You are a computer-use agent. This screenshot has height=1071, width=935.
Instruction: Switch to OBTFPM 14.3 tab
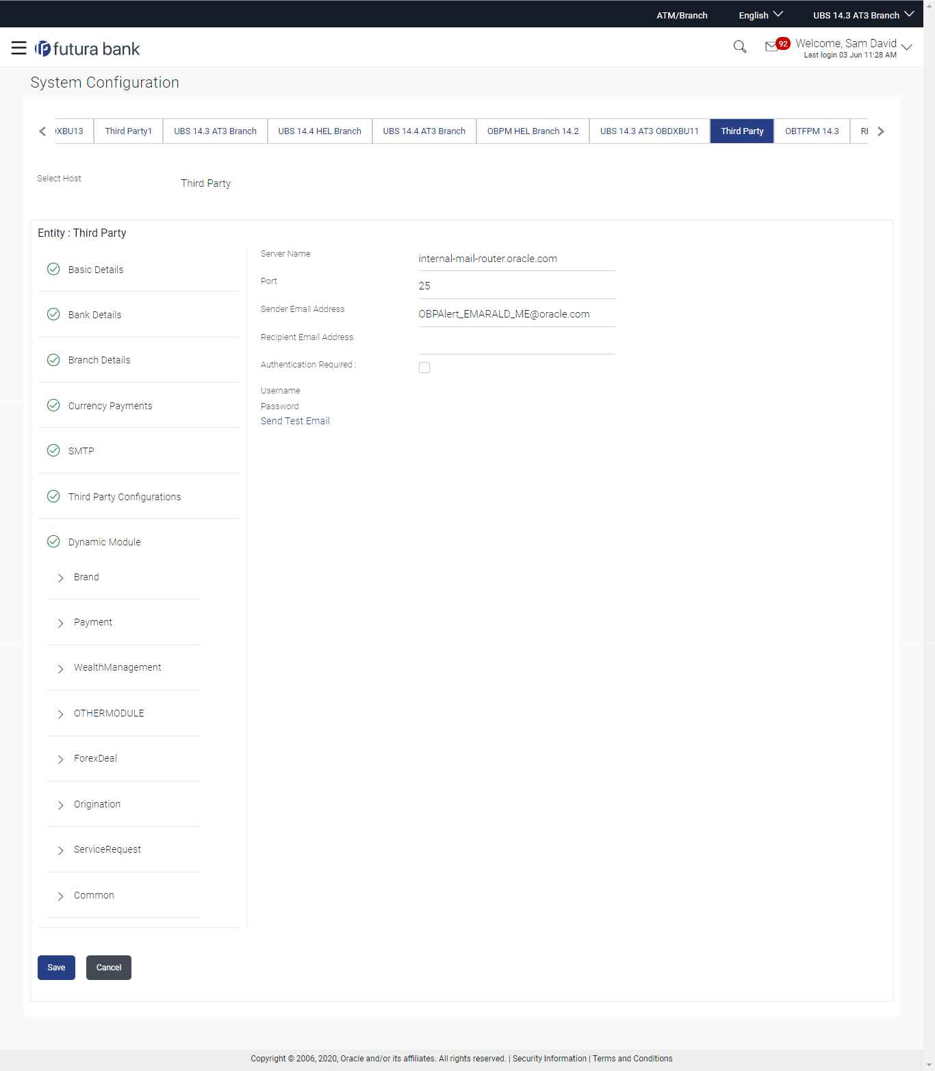tap(812, 131)
